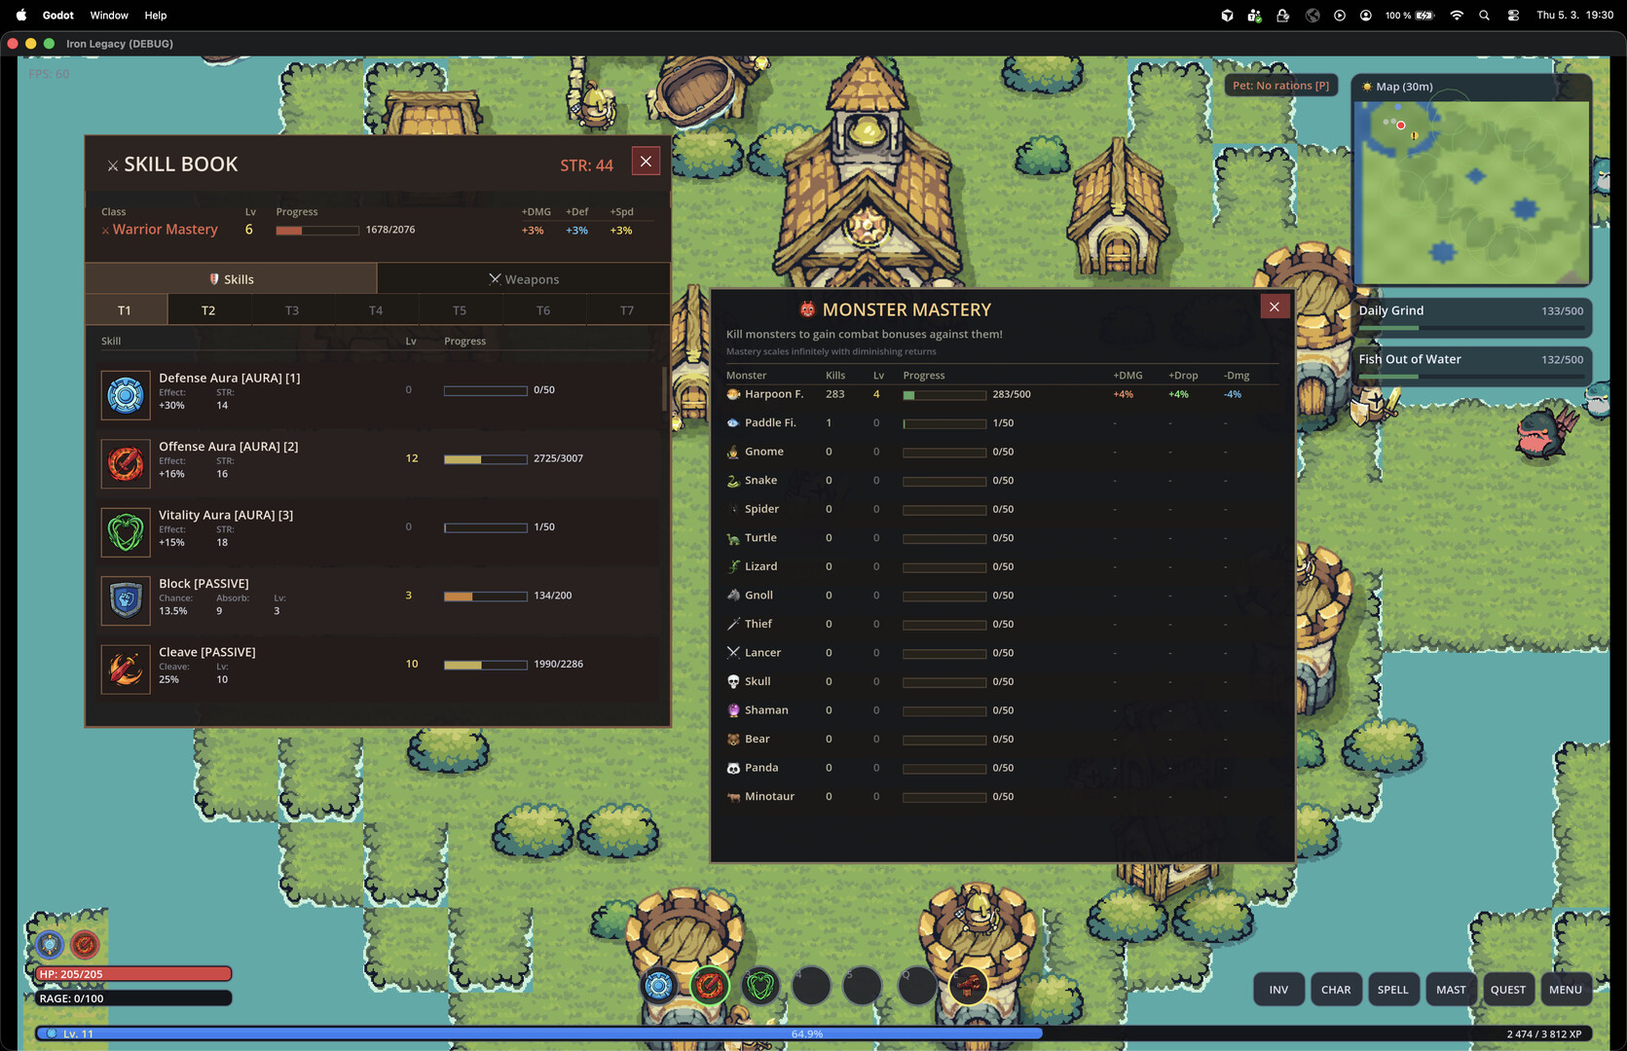Close the Monster Mastery panel
The width and height of the screenshot is (1627, 1051).
click(x=1274, y=307)
